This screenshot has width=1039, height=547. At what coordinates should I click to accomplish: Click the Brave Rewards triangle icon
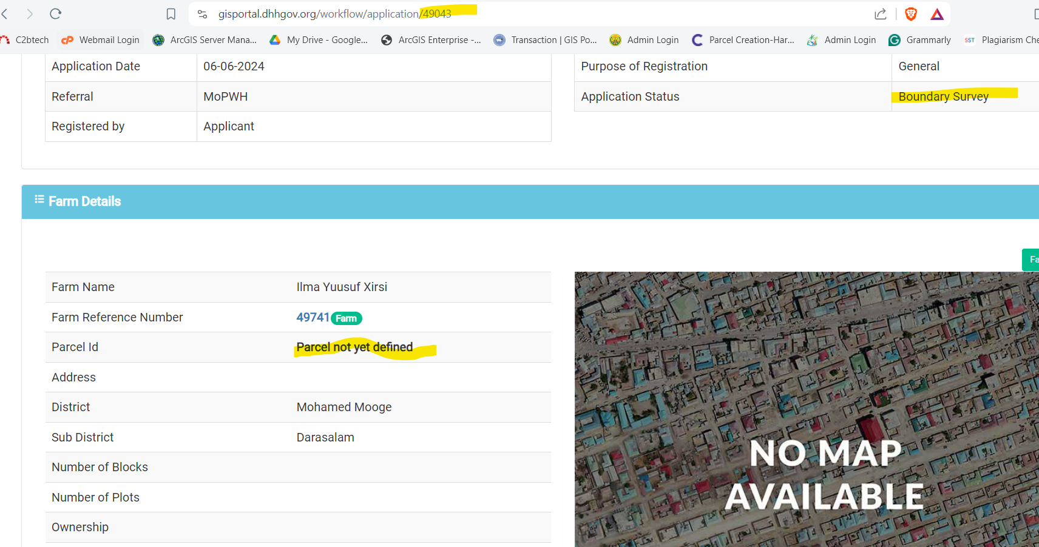click(x=937, y=14)
